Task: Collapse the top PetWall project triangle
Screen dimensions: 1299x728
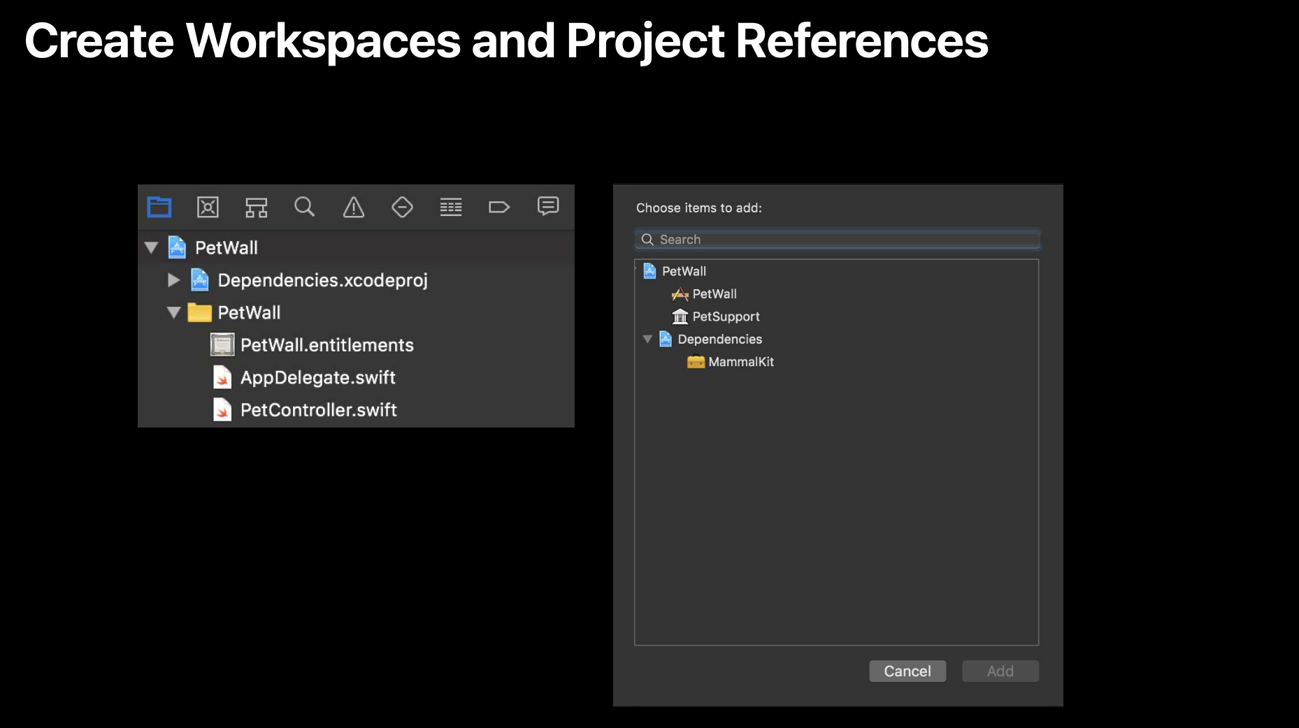Action: click(151, 247)
